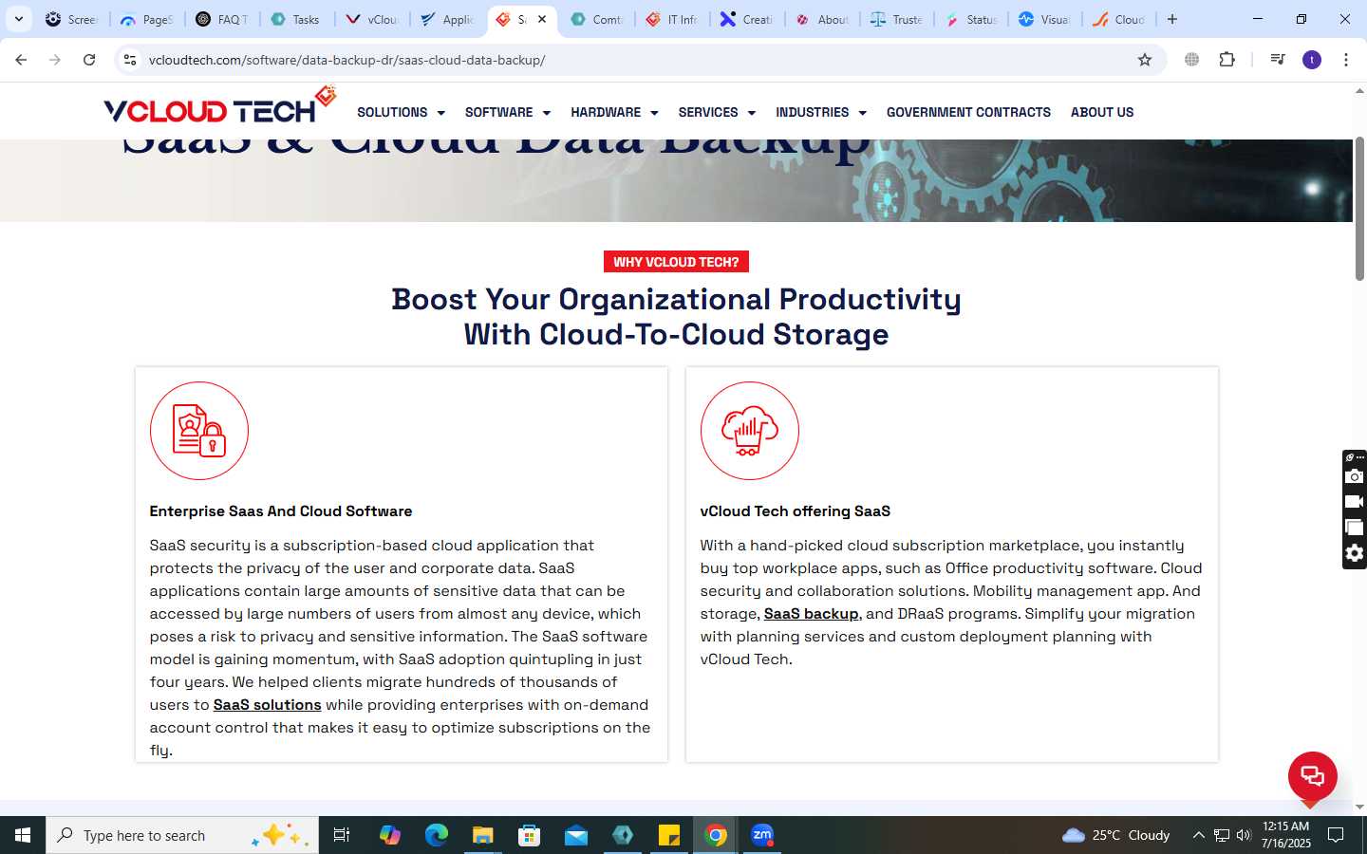1367x854 pixels.
Task: Go forward to the next page
Action: pyautogui.click(x=55, y=60)
